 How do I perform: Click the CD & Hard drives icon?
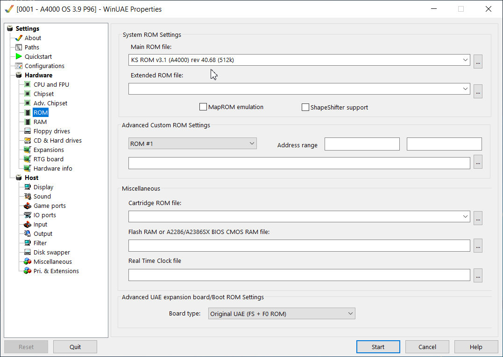pos(28,140)
